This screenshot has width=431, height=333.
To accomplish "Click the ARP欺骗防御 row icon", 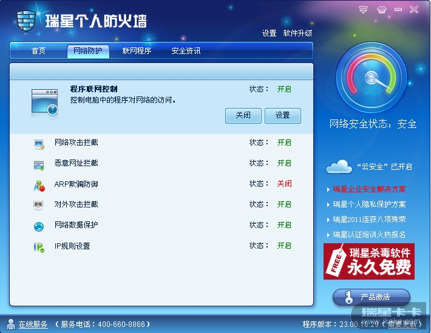I will pos(39,186).
